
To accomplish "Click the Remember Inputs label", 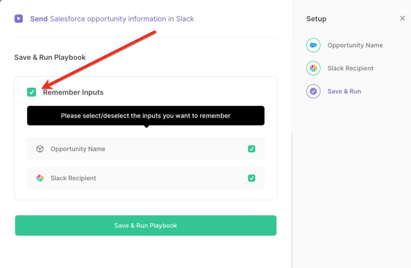I will (x=73, y=92).
